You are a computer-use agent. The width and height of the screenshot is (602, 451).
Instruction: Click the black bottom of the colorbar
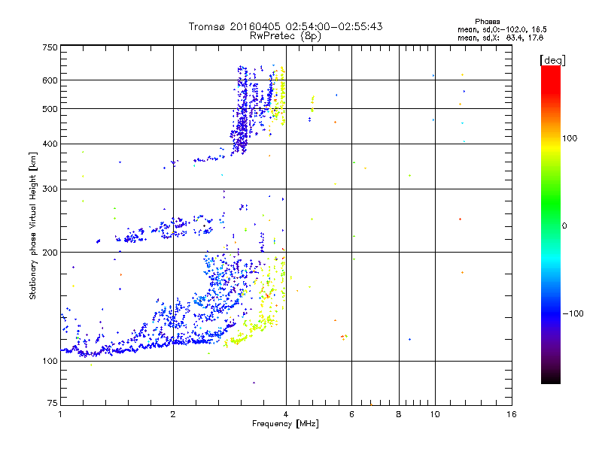click(551, 378)
